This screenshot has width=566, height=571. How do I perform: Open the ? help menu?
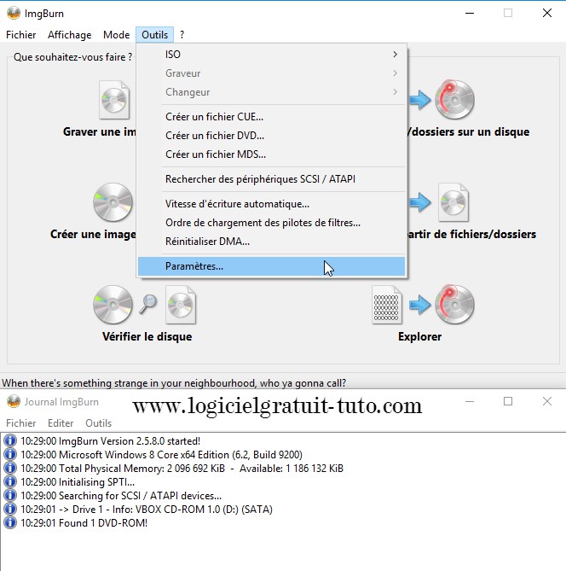click(x=182, y=35)
